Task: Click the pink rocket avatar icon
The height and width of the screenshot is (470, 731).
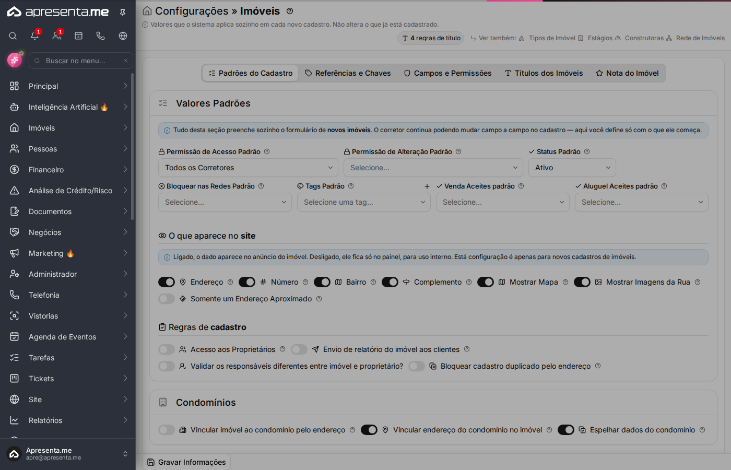Action: (15, 60)
